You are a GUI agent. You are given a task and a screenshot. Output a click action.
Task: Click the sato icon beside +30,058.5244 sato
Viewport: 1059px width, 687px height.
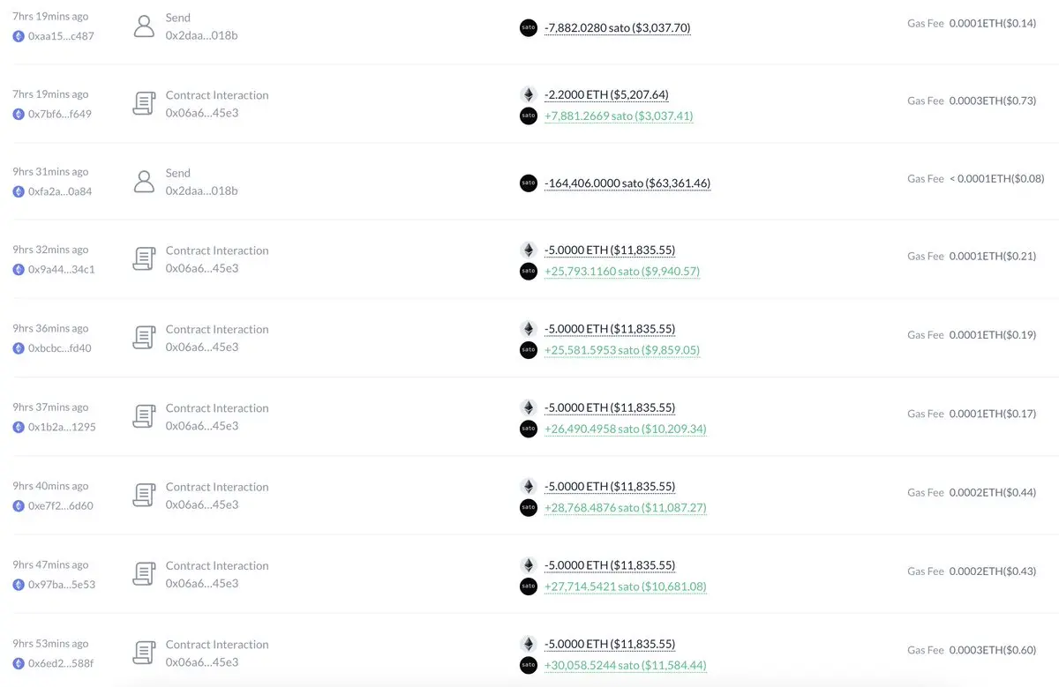tap(529, 665)
